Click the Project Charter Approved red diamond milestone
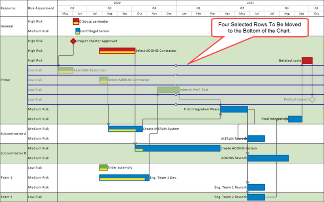 (x=73, y=41)
